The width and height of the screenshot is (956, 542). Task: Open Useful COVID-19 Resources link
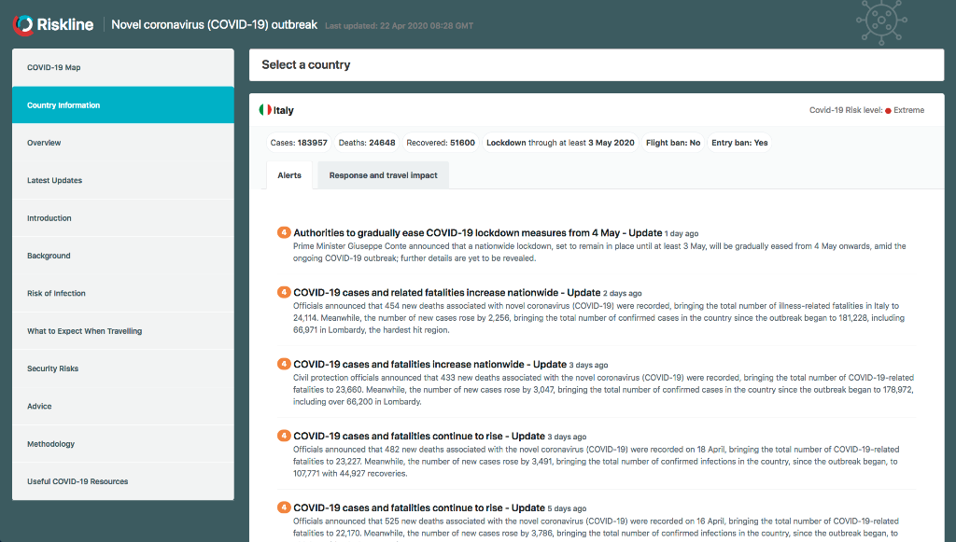pos(122,481)
